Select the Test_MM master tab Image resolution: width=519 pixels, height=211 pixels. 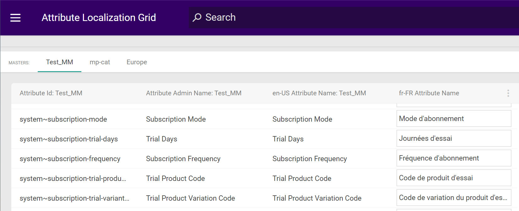(59, 62)
